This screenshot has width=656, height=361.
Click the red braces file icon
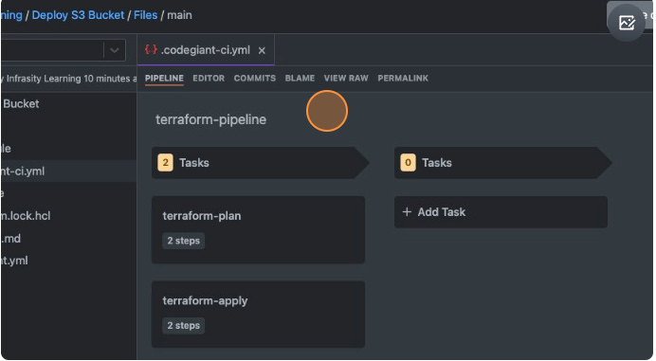point(151,50)
